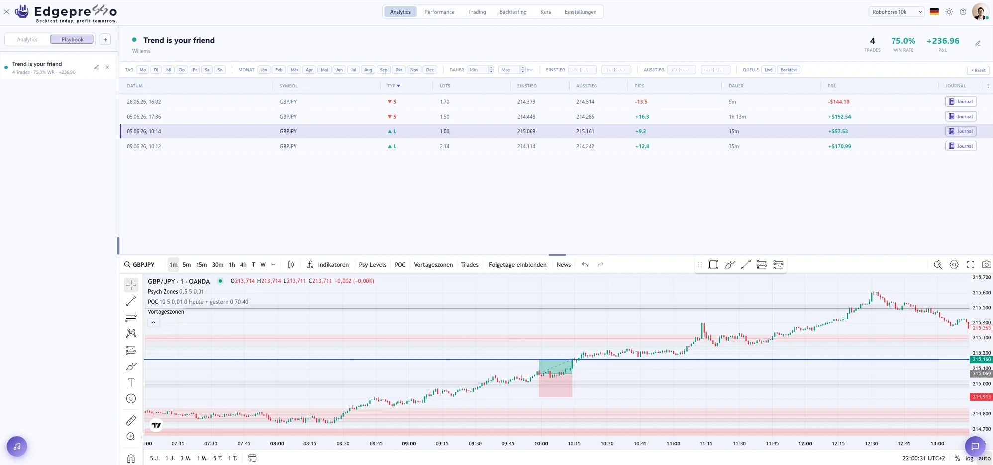Screen dimensions: 993x465
Task: Sort table by TYP column arrow
Action: (x=399, y=86)
